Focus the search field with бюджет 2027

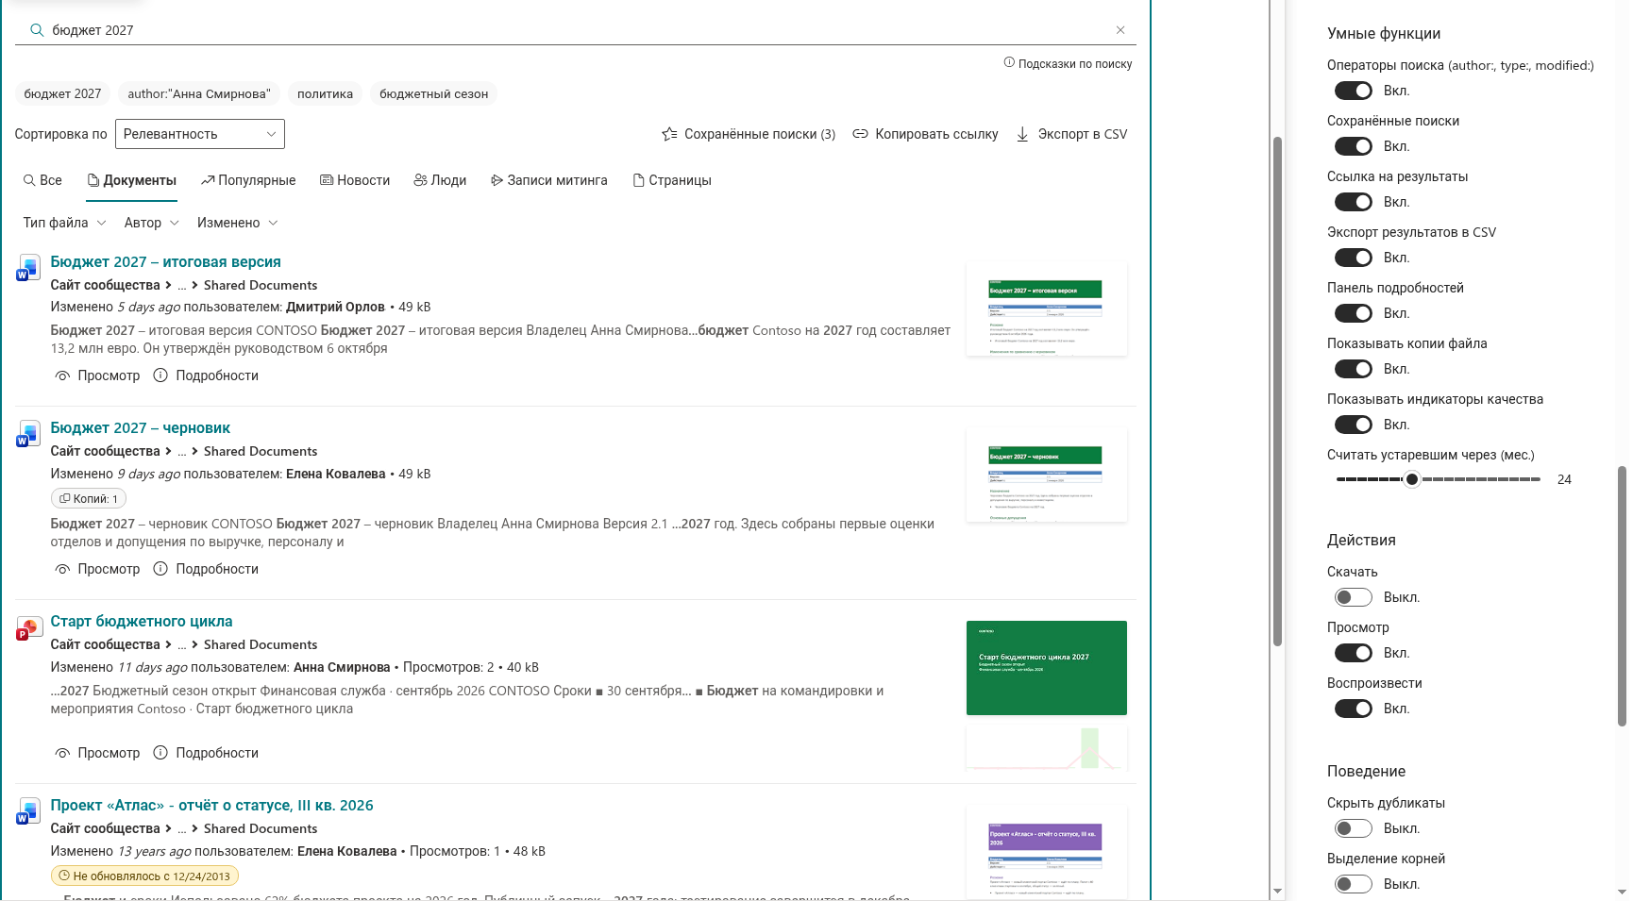click(x=576, y=30)
